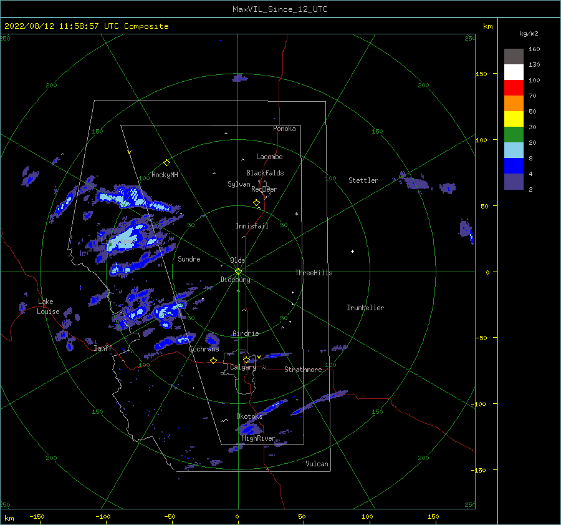Click the Drumheller town label
The width and height of the screenshot is (561, 525).
365,308
